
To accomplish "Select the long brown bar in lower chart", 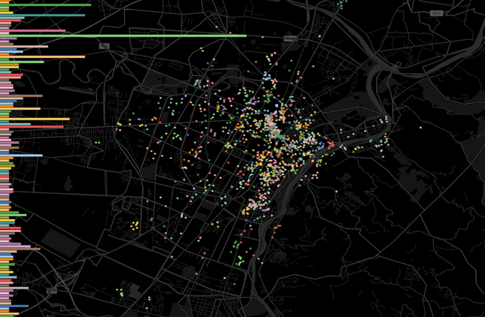I will click(20, 249).
